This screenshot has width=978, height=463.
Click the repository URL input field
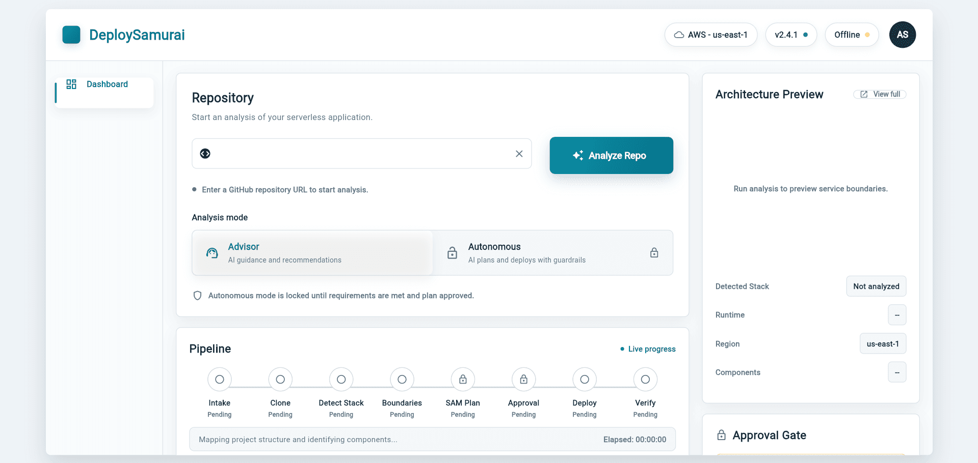click(361, 154)
